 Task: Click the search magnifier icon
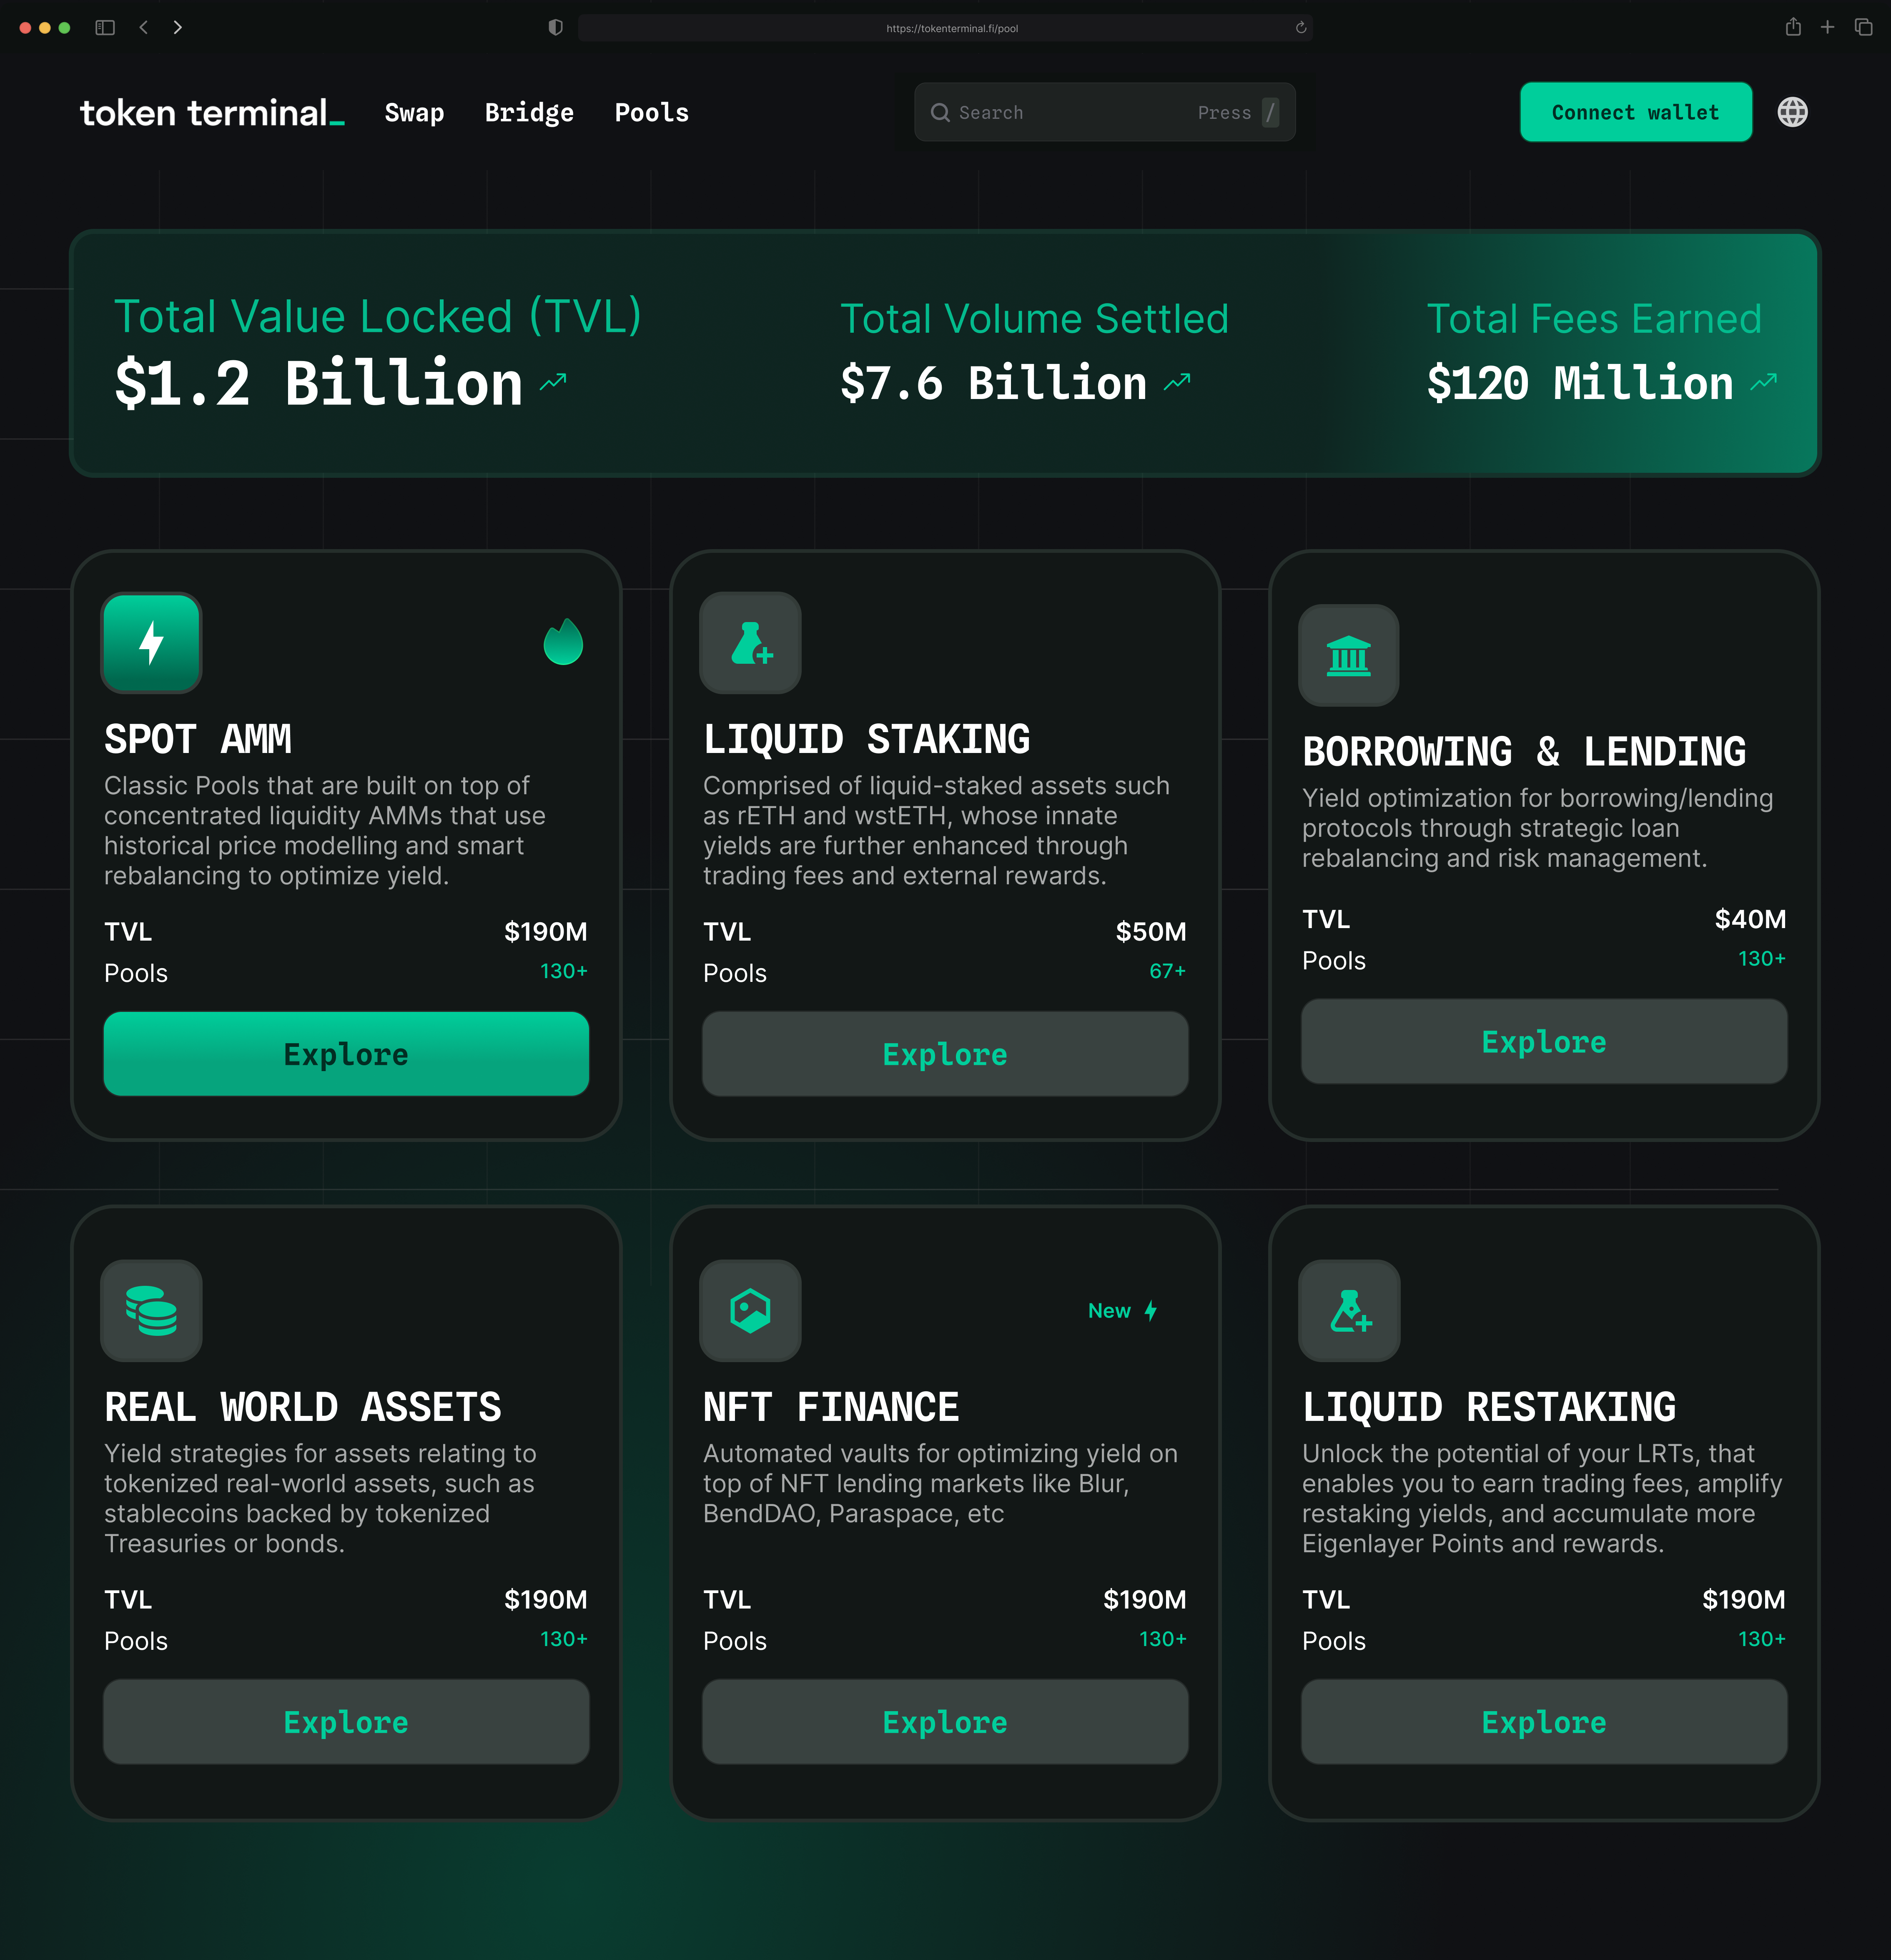click(940, 112)
